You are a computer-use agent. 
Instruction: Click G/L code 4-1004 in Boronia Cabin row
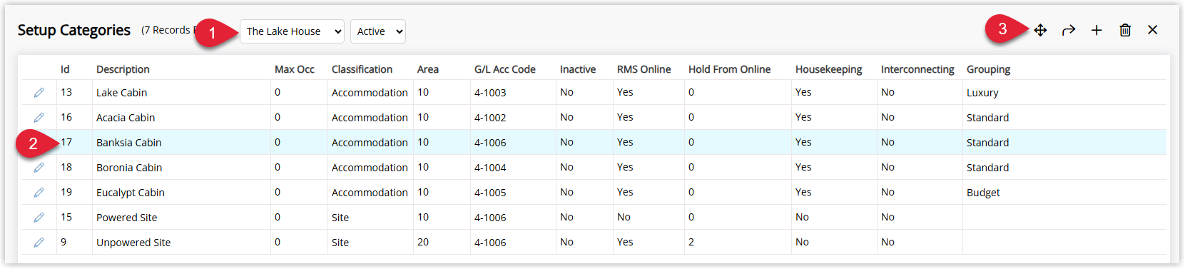tap(490, 168)
